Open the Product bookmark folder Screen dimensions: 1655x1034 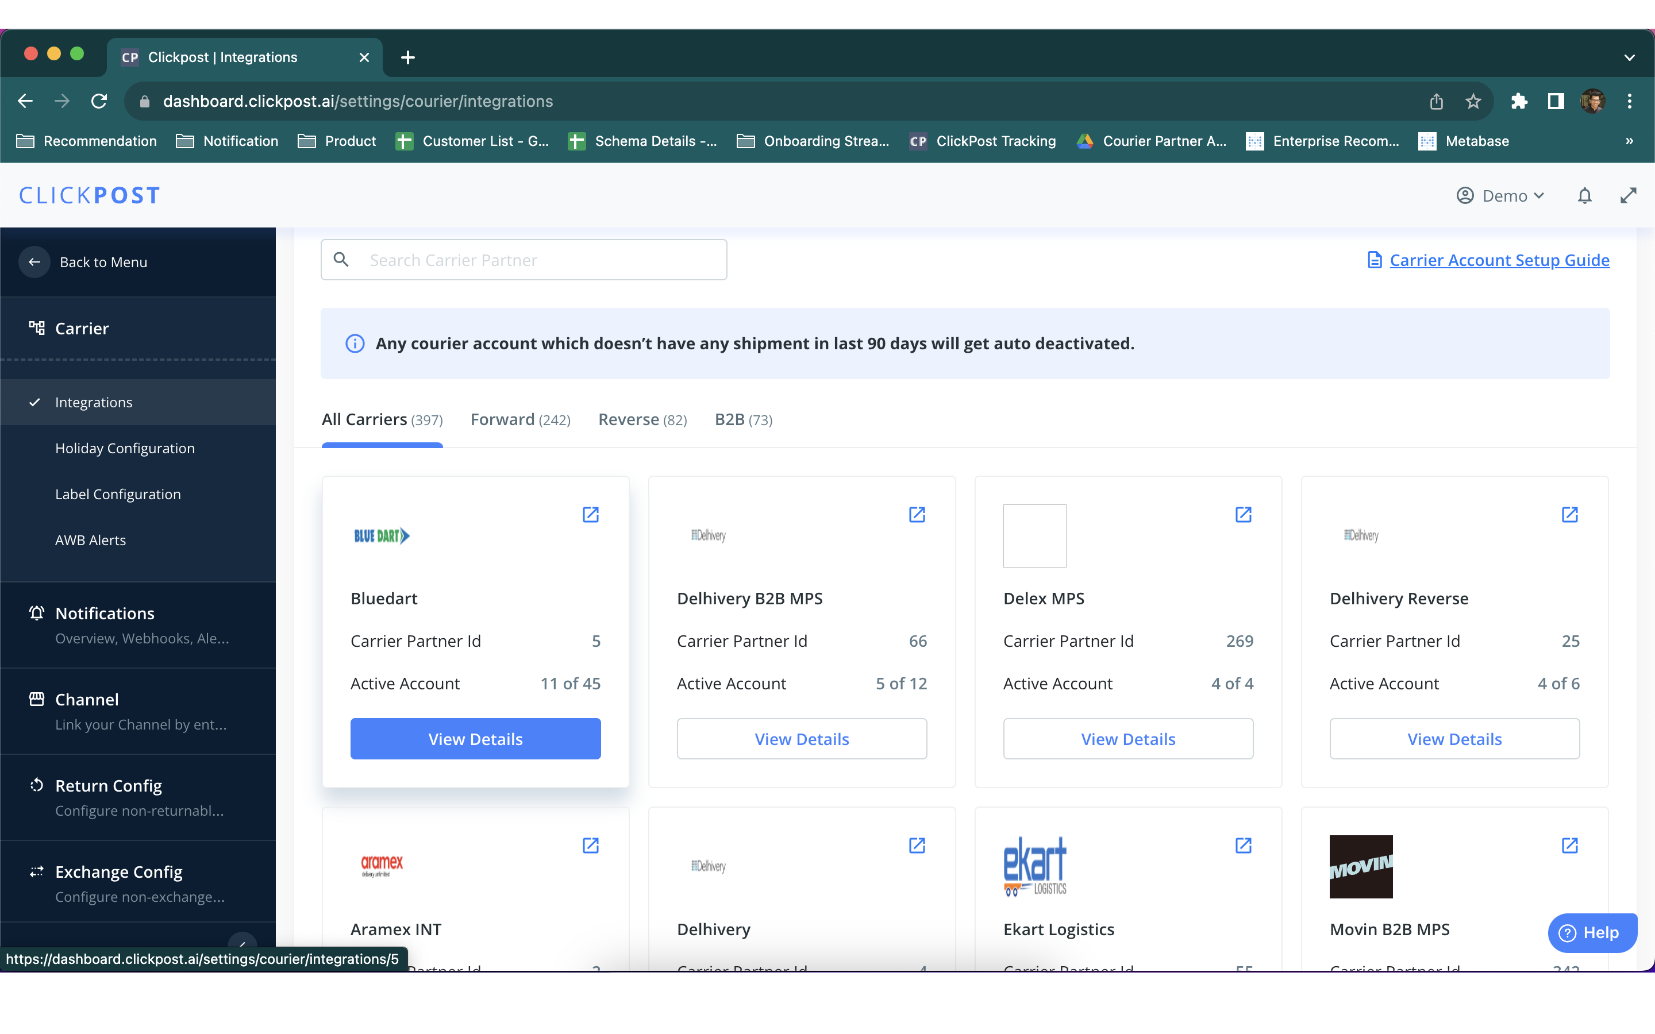tap(337, 141)
